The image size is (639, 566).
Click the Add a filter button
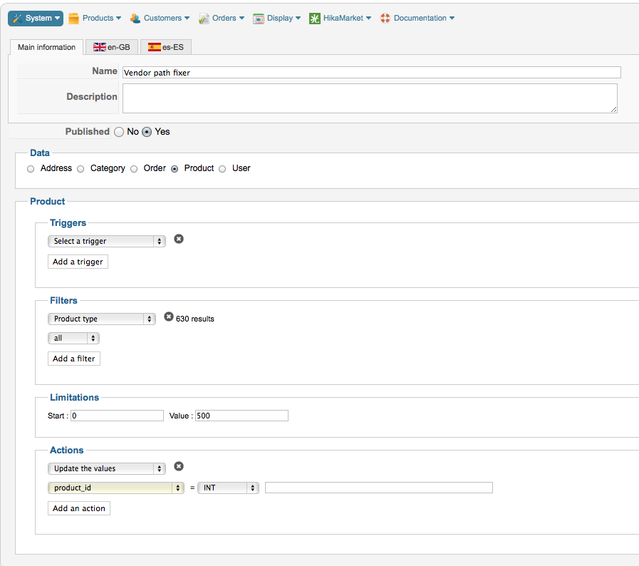(x=74, y=359)
